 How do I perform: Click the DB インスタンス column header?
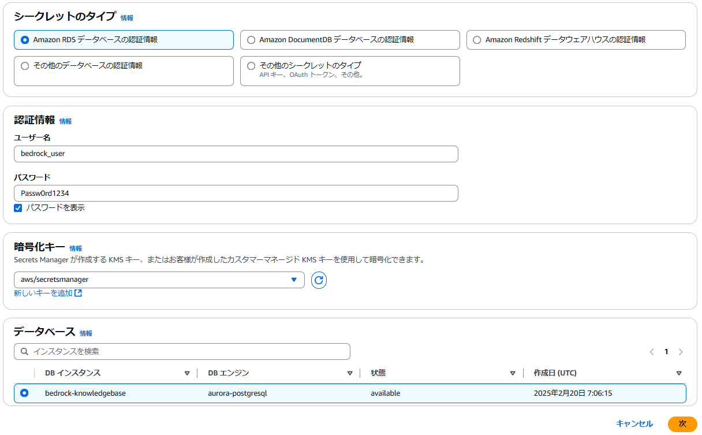click(x=73, y=373)
